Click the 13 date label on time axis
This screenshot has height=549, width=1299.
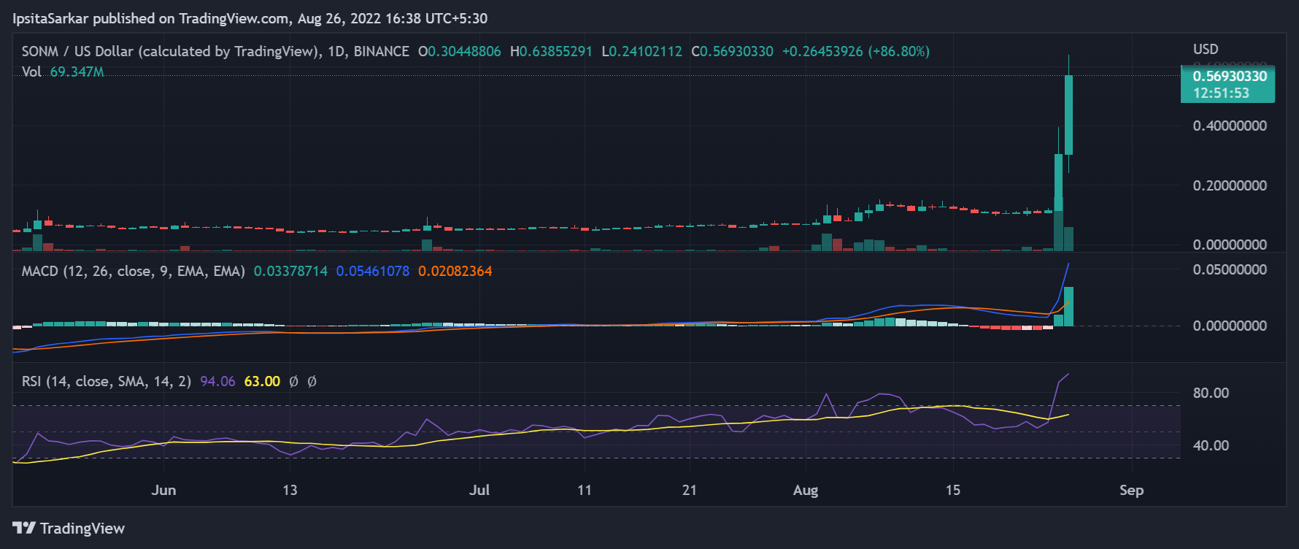coord(290,490)
